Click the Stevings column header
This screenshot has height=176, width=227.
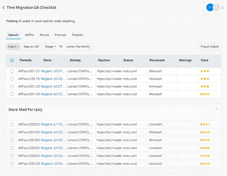[x=185, y=60]
